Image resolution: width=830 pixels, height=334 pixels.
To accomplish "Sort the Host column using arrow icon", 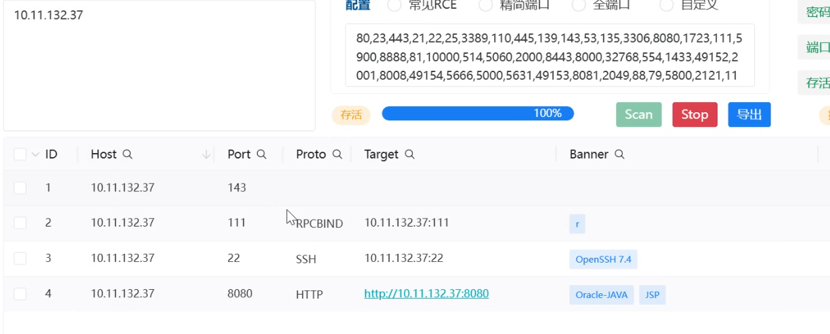I will (206, 155).
